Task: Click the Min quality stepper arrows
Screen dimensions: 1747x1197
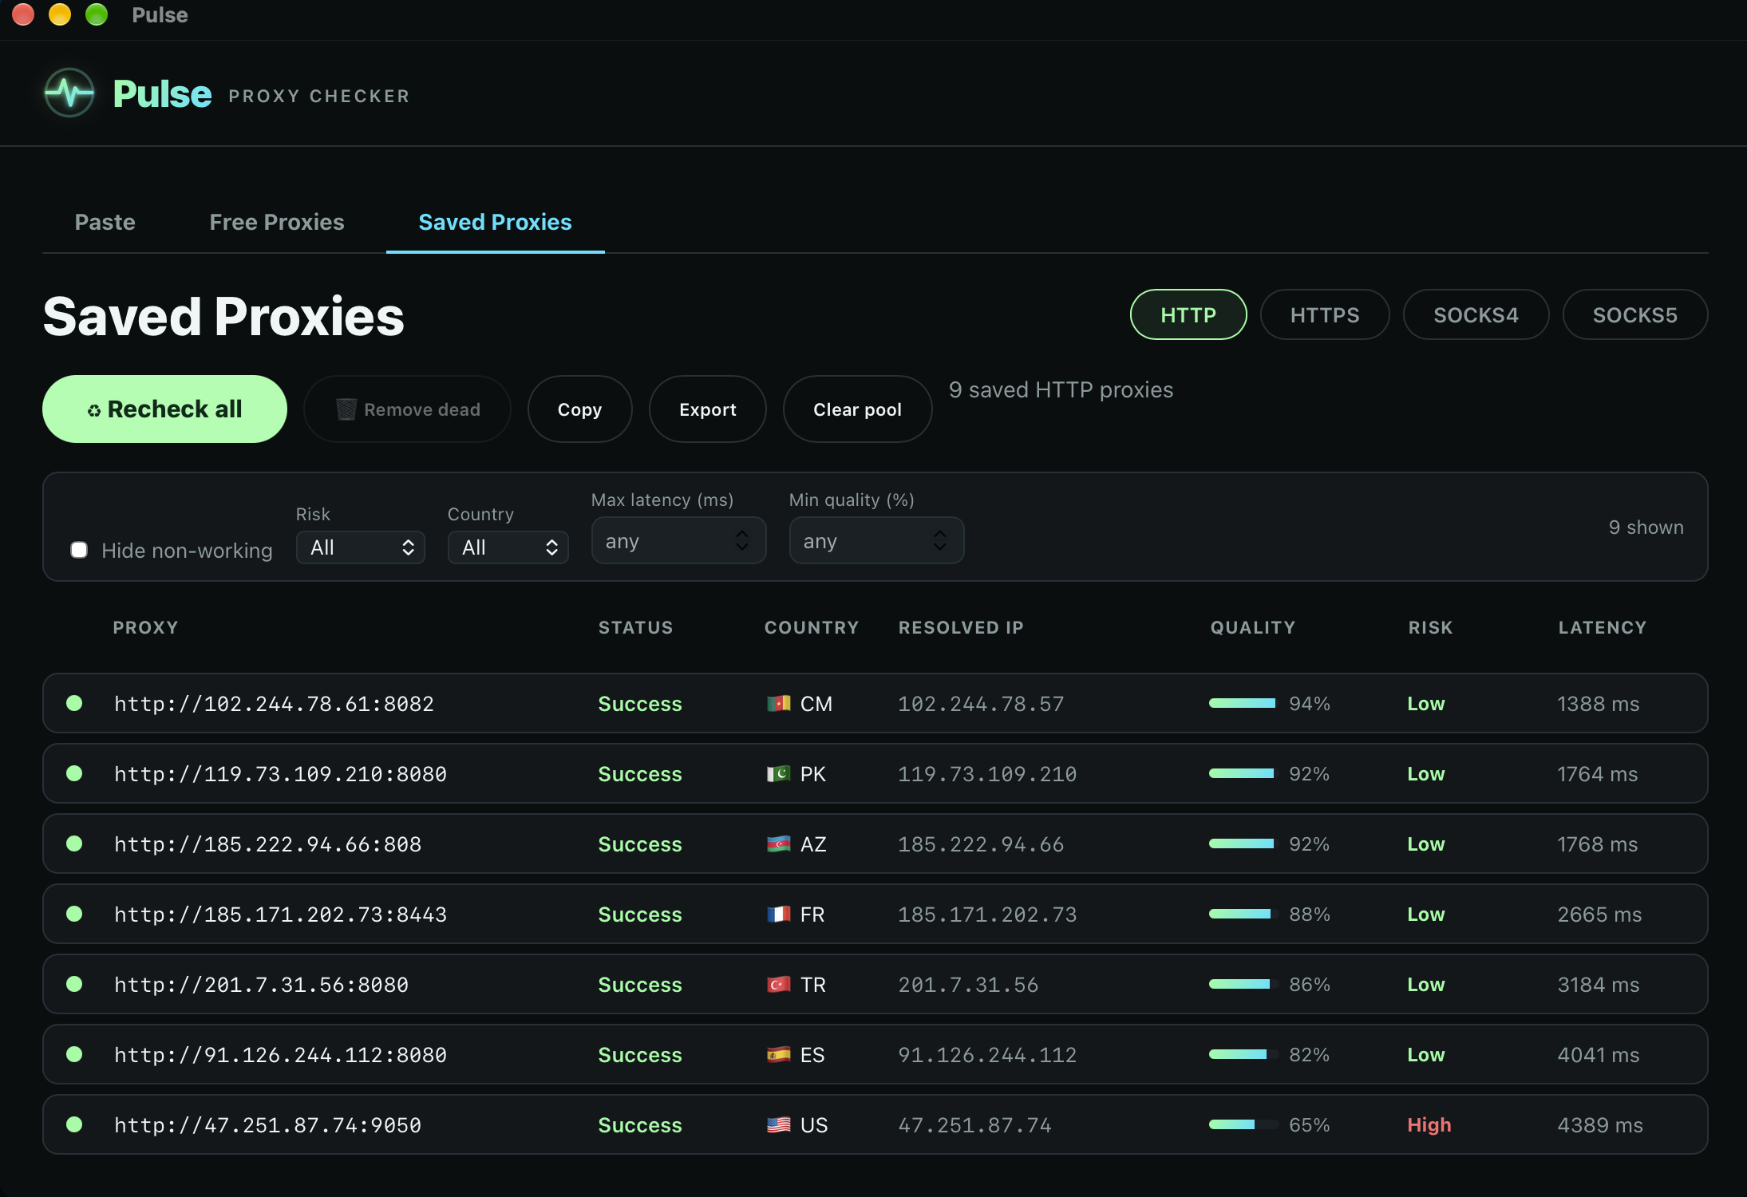Action: (940, 541)
